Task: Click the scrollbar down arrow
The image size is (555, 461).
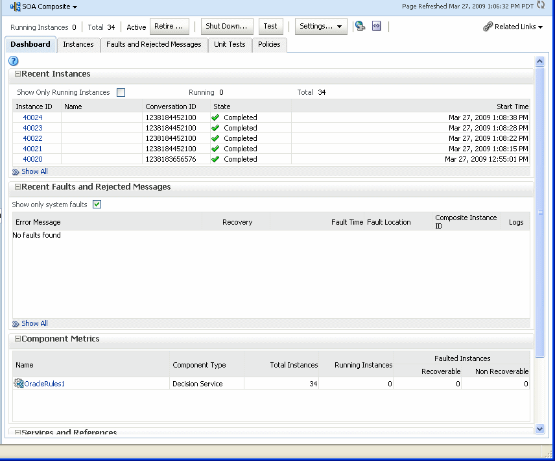Action: click(540, 429)
